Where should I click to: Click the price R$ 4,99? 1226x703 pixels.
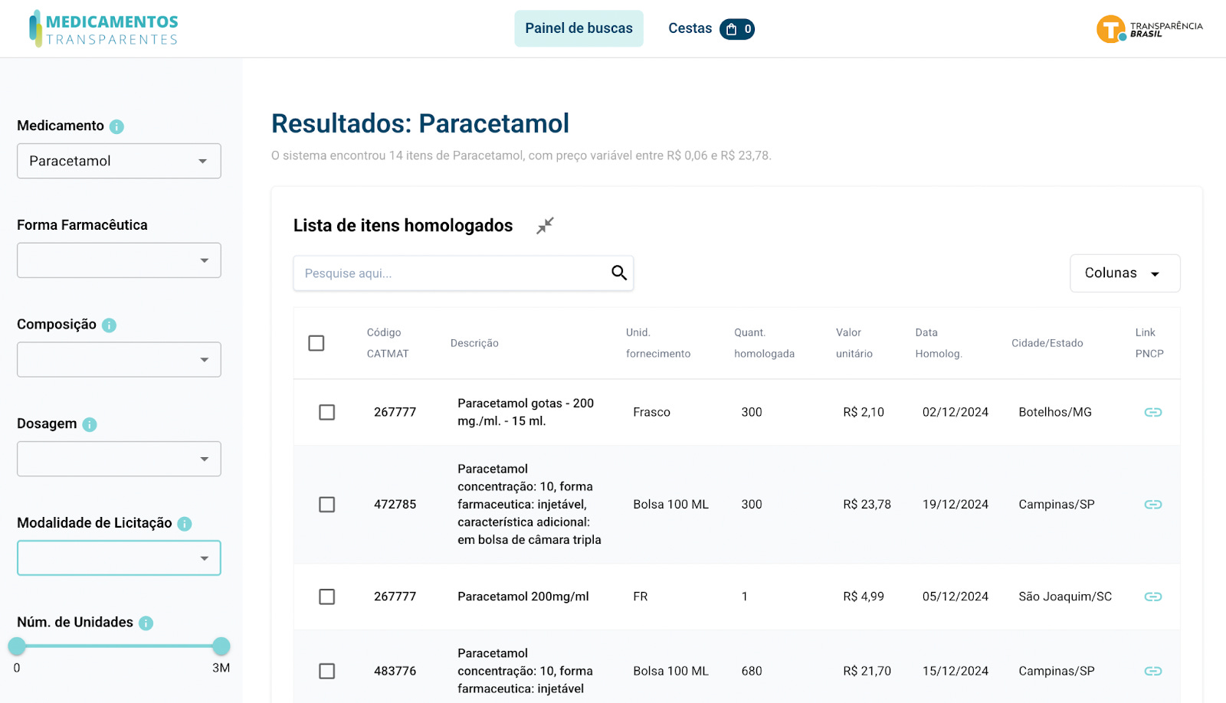click(864, 597)
